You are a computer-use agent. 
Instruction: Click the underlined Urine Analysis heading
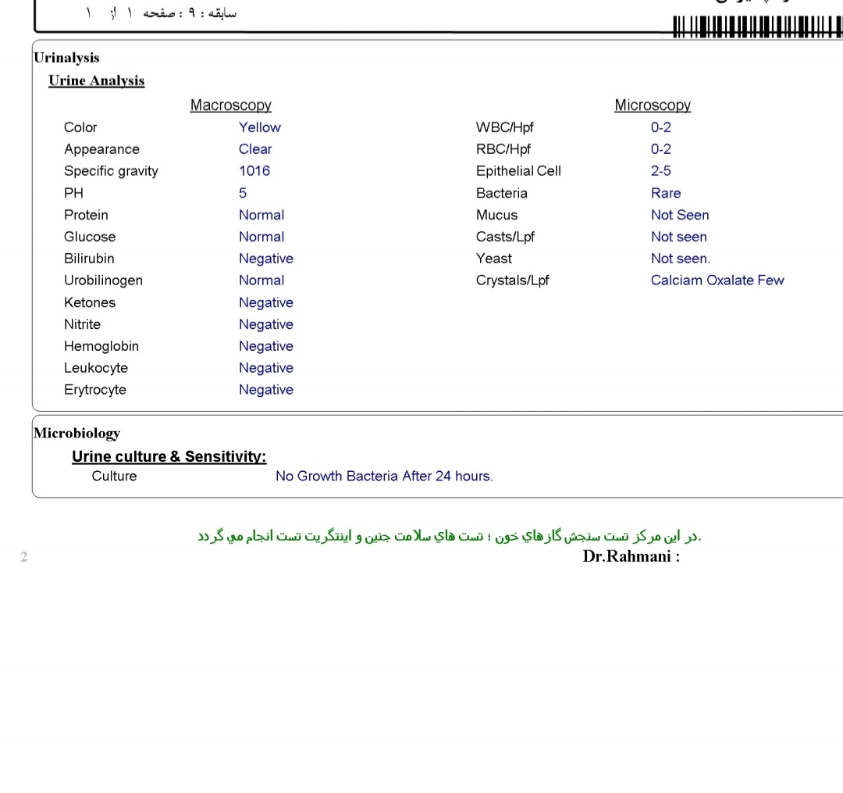[96, 80]
